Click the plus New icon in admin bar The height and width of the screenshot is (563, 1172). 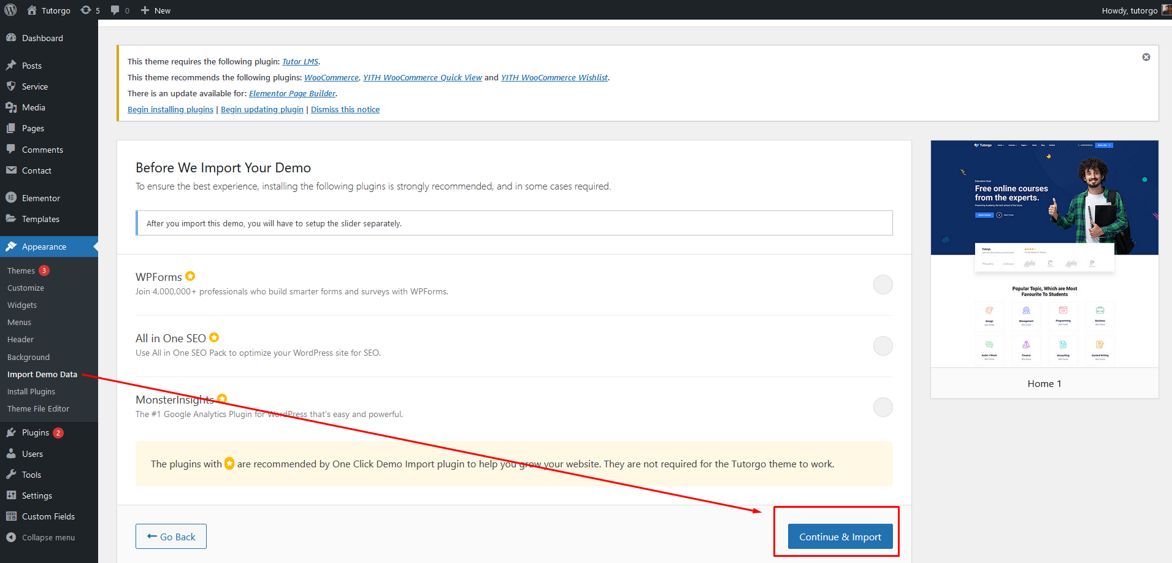coord(145,10)
